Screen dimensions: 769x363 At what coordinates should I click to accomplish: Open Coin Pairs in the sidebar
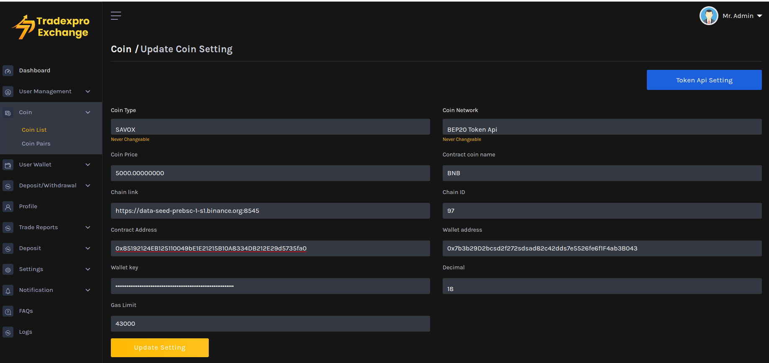click(x=36, y=144)
